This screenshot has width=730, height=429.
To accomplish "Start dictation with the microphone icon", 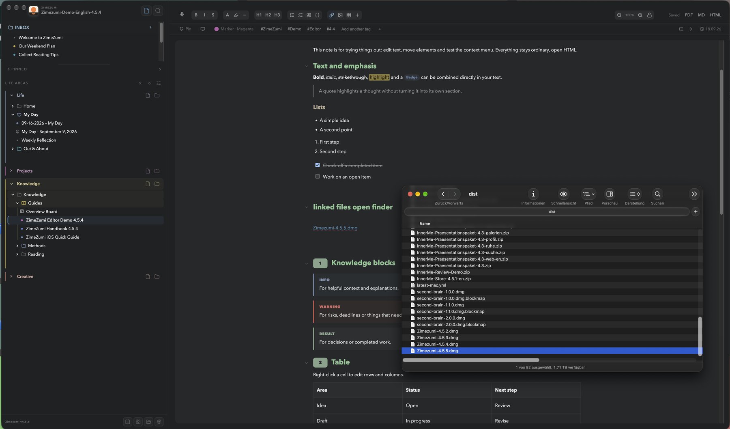I will point(182,15).
